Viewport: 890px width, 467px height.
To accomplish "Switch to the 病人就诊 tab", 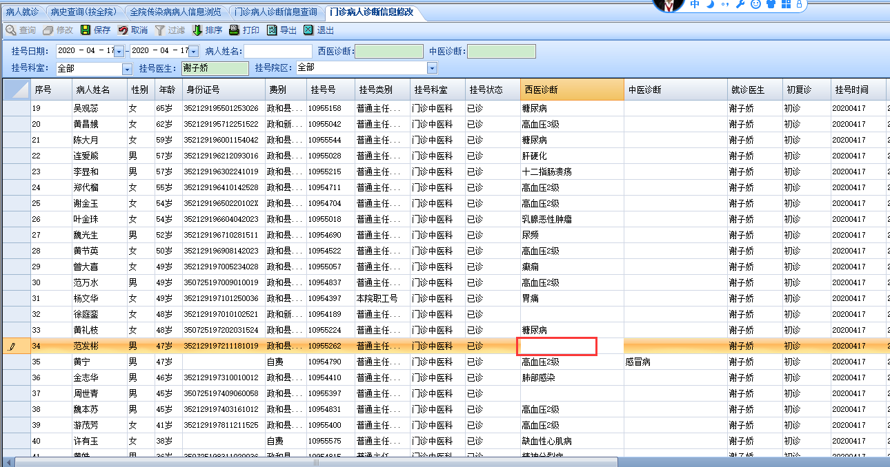I will click(23, 12).
